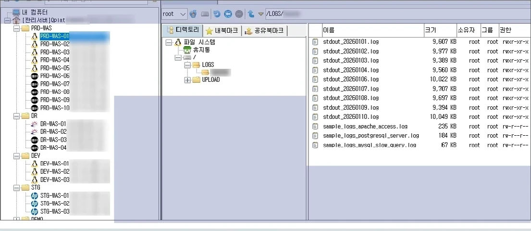Image resolution: width=531 pixels, height=231 pixels.
Task: Click the Solaris icon of DR-WAS-02
Action: click(34, 131)
